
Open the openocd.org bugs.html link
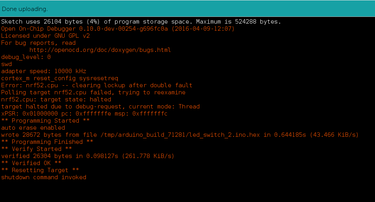click(x=100, y=50)
